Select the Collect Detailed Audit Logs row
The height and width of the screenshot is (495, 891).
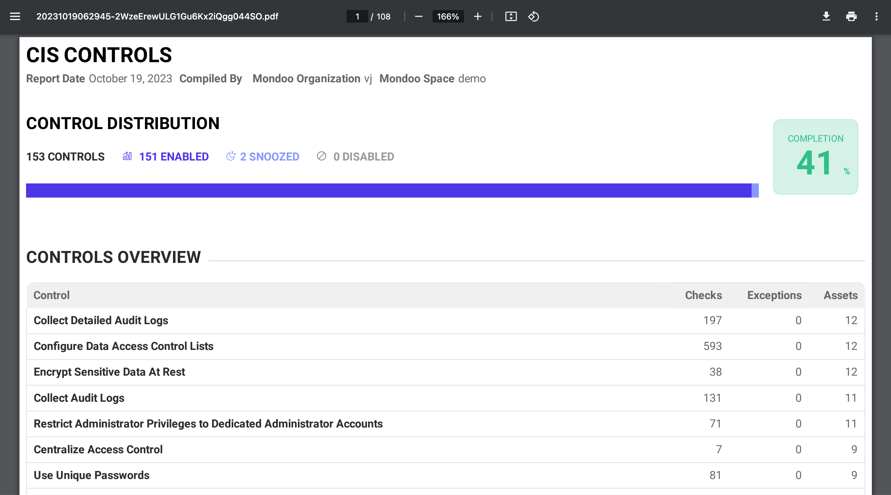tap(101, 320)
